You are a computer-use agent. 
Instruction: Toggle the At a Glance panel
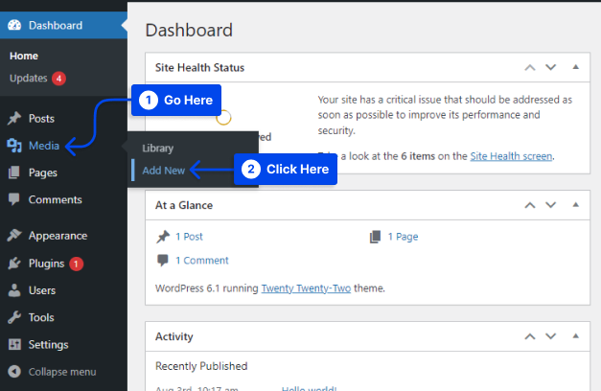575,205
